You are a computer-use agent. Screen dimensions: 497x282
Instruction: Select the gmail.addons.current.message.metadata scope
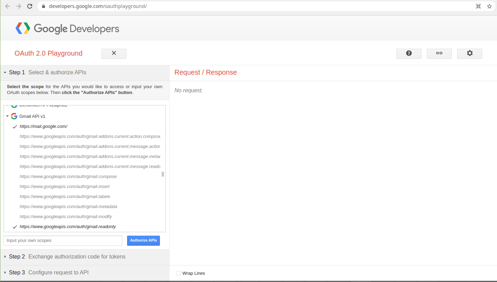(90, 157)
